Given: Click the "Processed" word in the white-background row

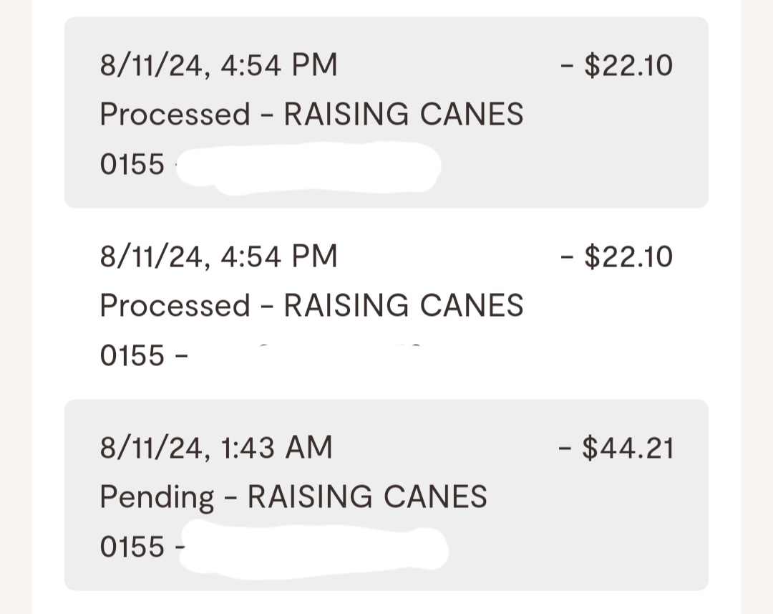Looking at the screenshot, I should coord(175,306).
